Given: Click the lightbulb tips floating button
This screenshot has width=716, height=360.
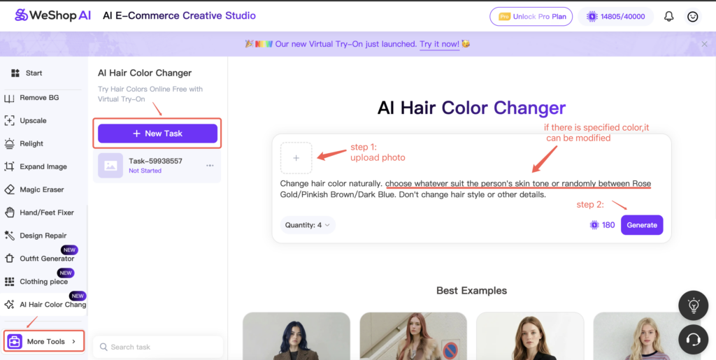Looking at the screenshot, I should coord(693,305).
